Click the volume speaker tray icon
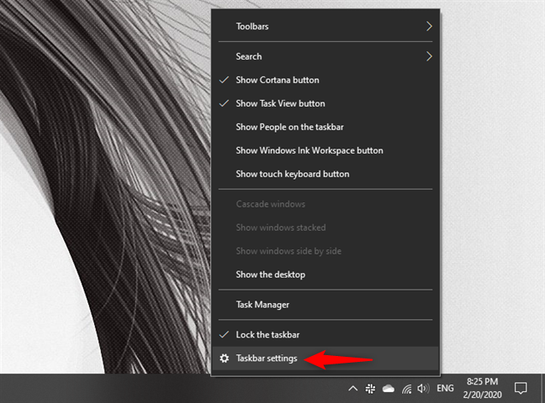Viewport: 545px width, 403px height. click(x=423, y=389)
